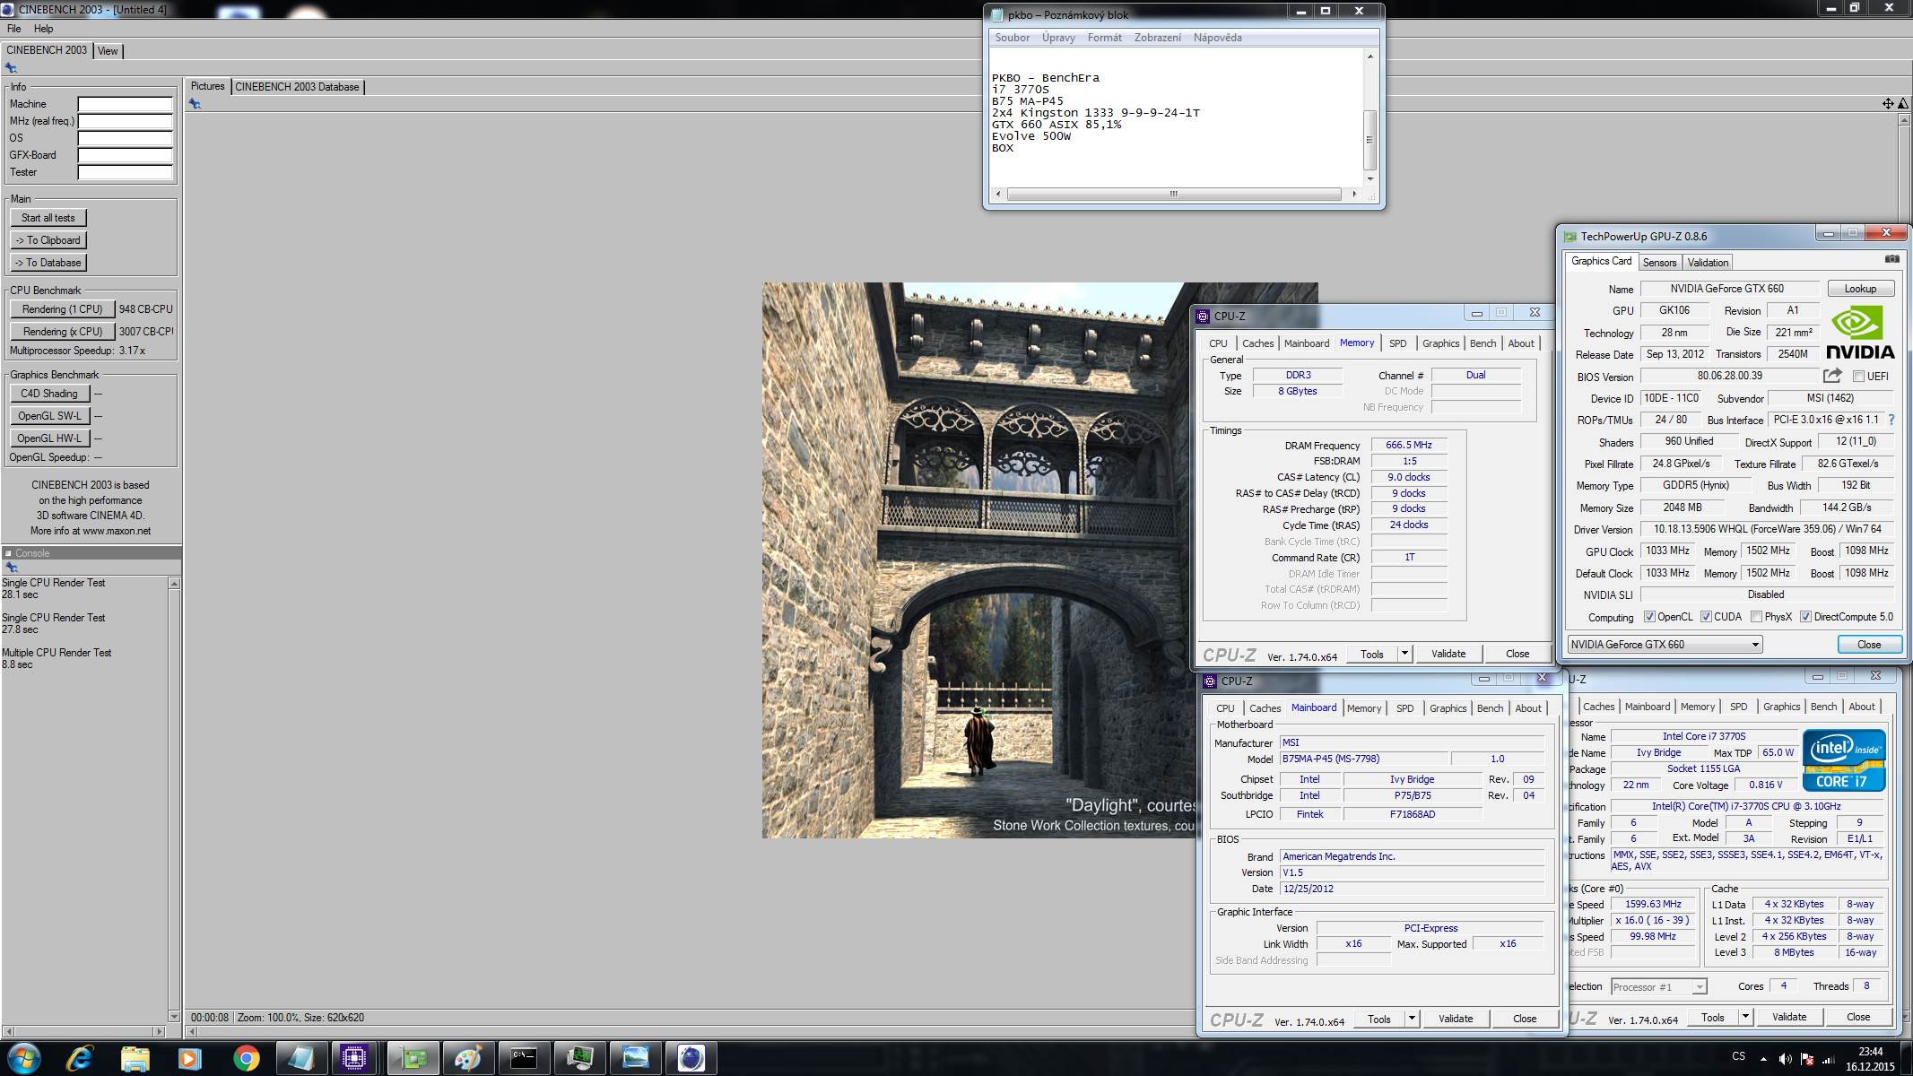Viewport: 1913px width, 1076px height.
Task: Switch to photo viewer taskbar icon
Action: pos(636,1058)
